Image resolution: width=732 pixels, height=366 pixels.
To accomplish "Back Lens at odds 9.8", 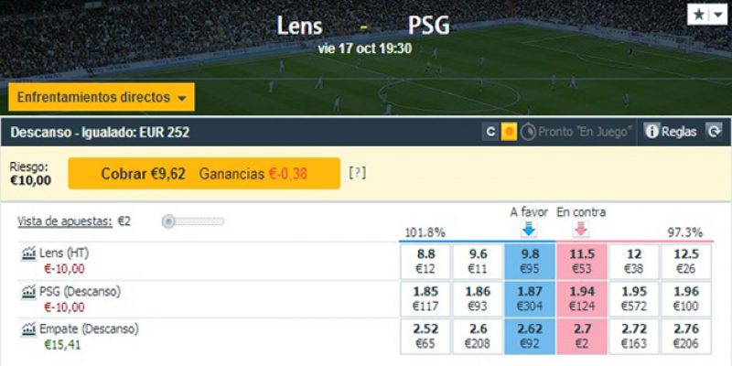I will pyautogui.click(x=527, y=261).
